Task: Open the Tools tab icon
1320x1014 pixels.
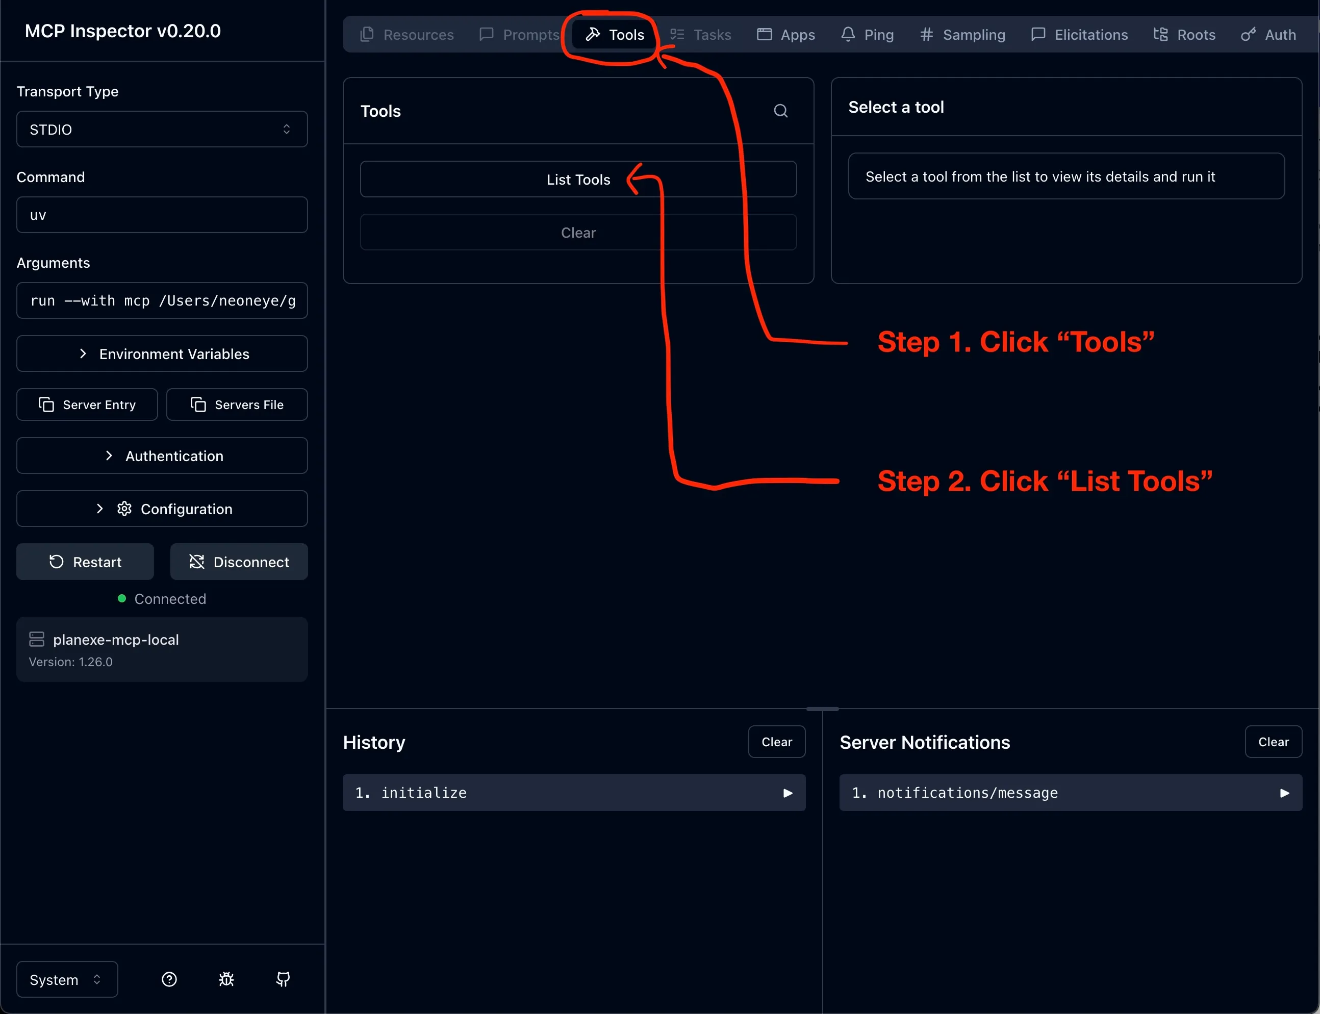Action: 593,34
